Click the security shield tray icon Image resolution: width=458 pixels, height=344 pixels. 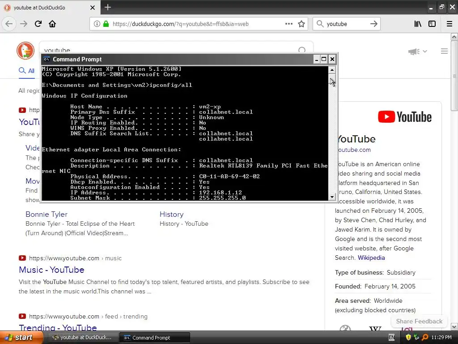[408, 338]
